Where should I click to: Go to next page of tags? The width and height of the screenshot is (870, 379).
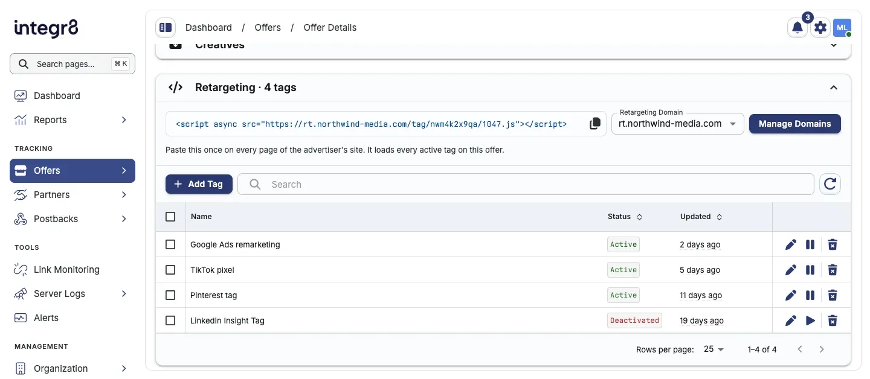coord(822,349)
